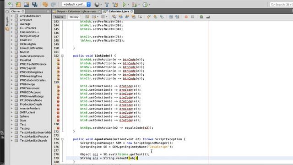Click the Debug Project icon
This screenshot has width=293, height=165.
134,5
